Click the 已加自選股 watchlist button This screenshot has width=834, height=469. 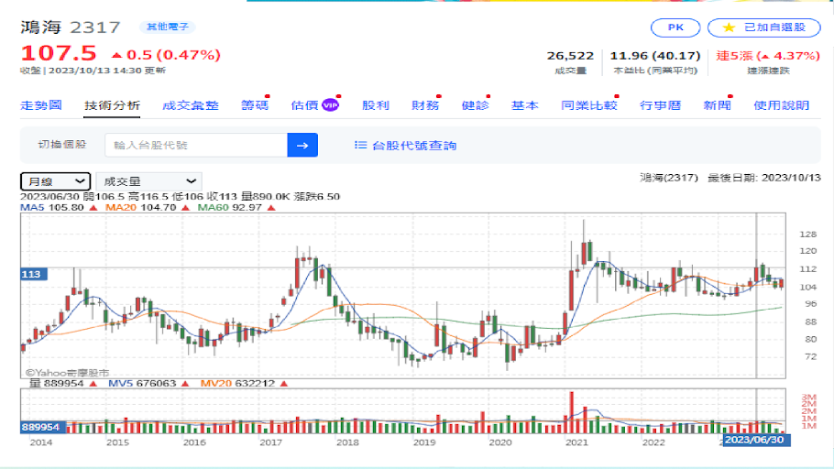click(x=764, y=27)
